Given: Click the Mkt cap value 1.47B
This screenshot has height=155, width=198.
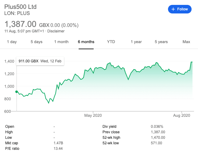Looking at the screenshot, I should pos(58,143).
